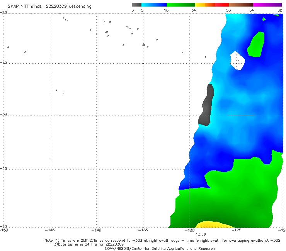Click the brown segment of the color bar
This screenshot has height=251, width=286.
pos(241,5)
